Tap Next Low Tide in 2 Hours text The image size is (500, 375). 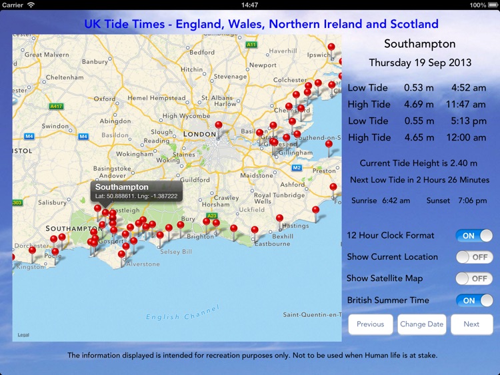coord(419,180)
